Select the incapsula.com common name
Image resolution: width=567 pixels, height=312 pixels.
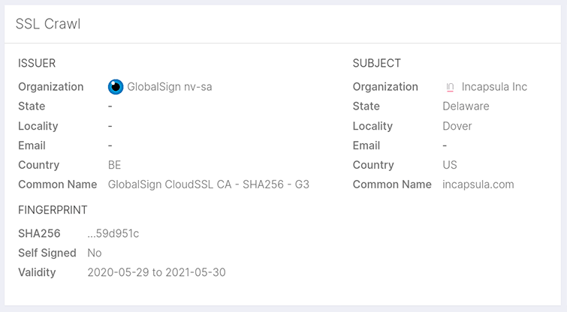click(478, 184)
